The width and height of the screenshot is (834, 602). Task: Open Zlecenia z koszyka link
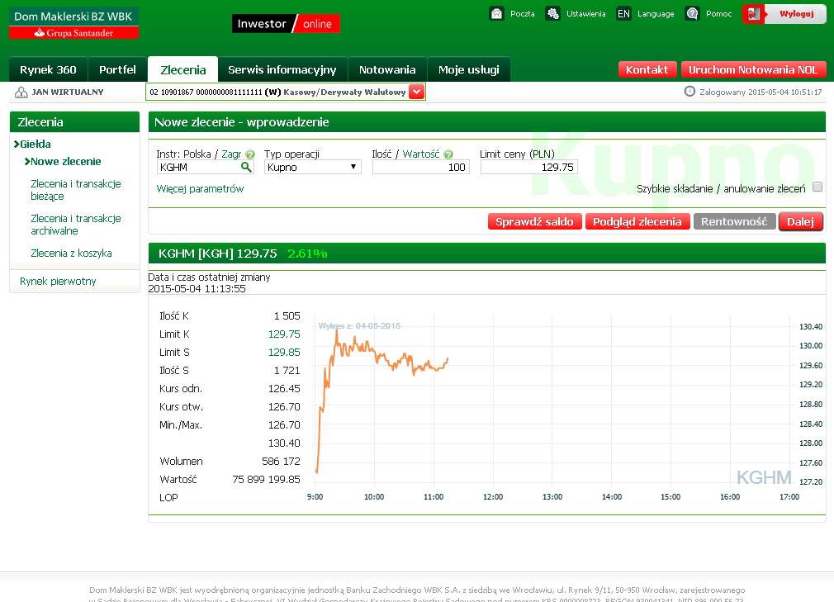tap(71, 254)
